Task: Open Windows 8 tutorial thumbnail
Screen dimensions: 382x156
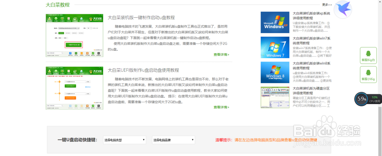Action: [275, 72]
